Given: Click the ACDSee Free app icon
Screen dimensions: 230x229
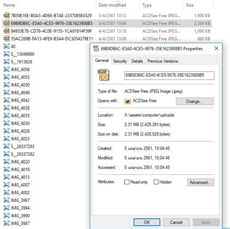Looking at the screenshot, I should (x=128, y=101).
